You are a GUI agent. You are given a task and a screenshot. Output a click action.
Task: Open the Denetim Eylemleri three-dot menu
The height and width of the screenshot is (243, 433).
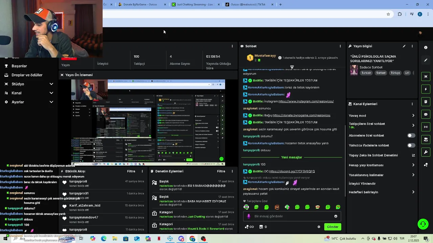pos(232,171)
